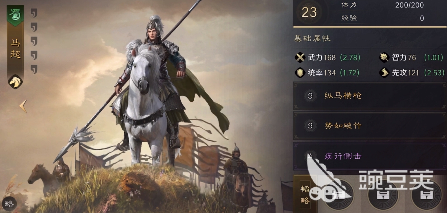
Task: Click the 智力 intelligence stat icon
Action: (x=384, y=57)
